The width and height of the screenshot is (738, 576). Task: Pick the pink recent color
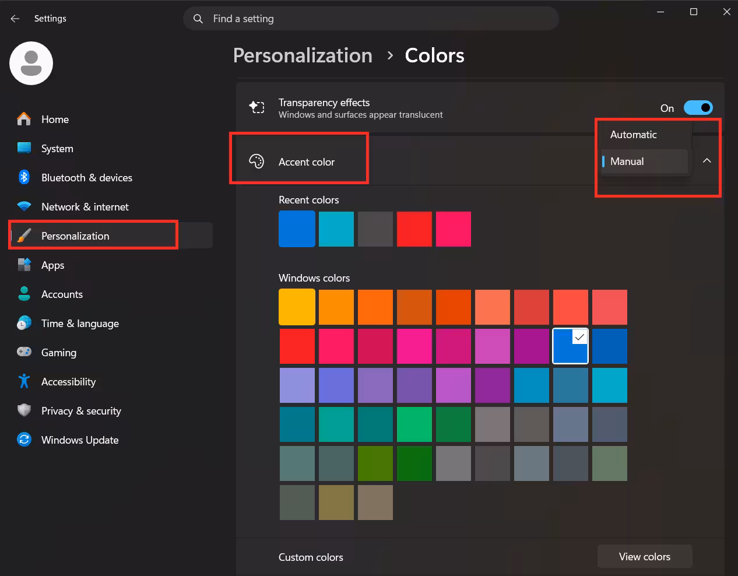[454, 229]
